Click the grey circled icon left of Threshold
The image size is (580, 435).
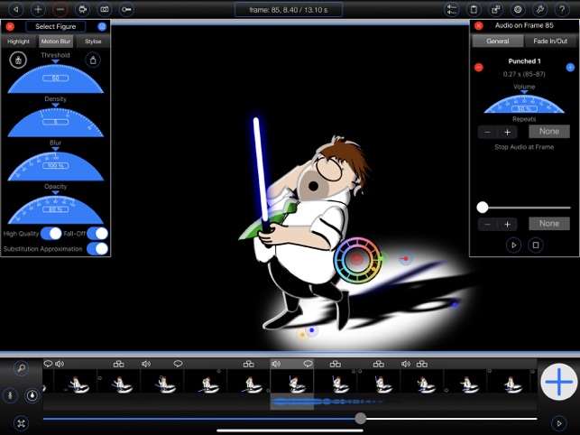[18, 60]
